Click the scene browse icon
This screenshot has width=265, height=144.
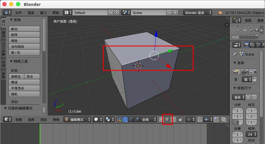point(126,12)
